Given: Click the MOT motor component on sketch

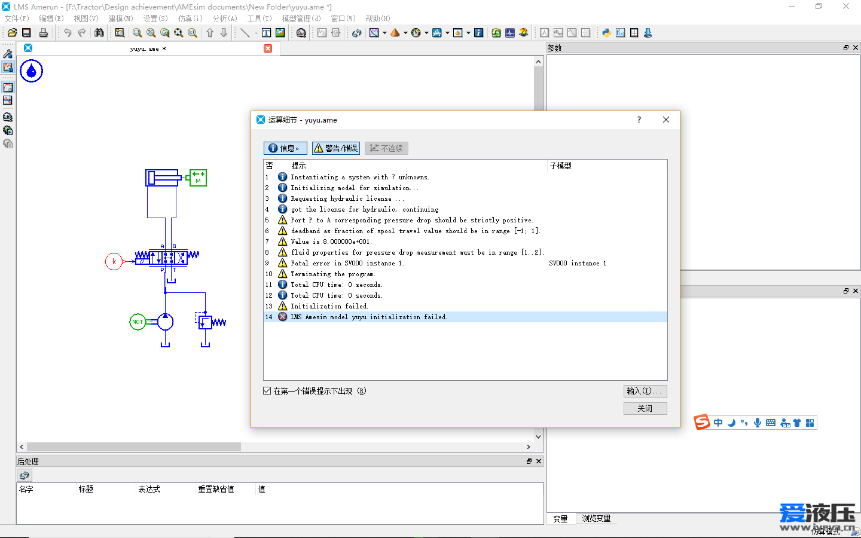Looking at the screenshot, I should (138, 322).
